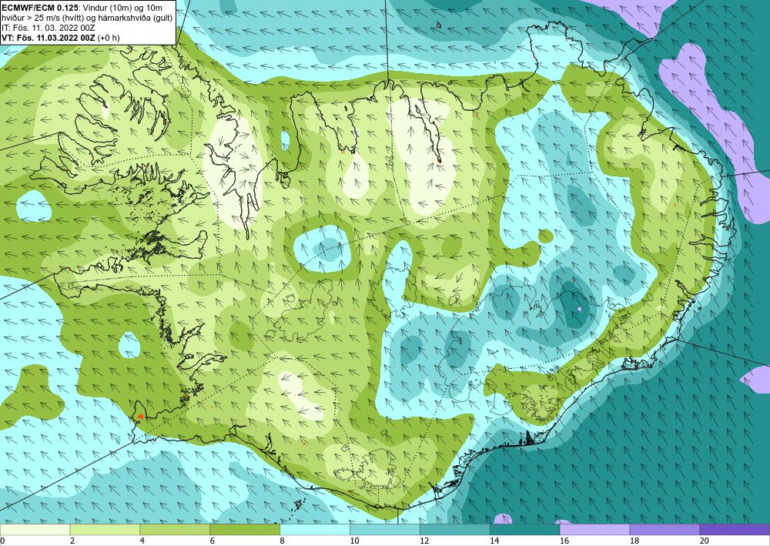The height and width of the screenshot is (546, 770).
Task: Click the legend label '16'
Action: [x=564, y=541]
